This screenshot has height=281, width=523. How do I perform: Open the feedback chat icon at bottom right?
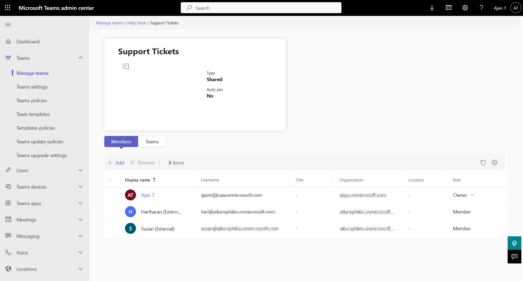coord(514,257)
